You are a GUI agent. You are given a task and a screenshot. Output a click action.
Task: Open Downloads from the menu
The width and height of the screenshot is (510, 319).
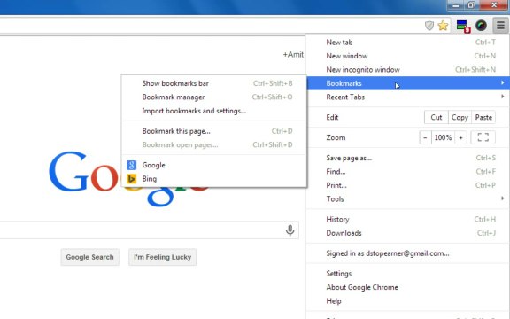tap(407, 233)
